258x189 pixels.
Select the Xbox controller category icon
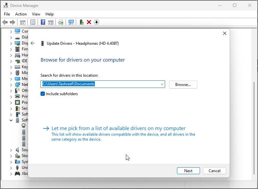point(17,174)
